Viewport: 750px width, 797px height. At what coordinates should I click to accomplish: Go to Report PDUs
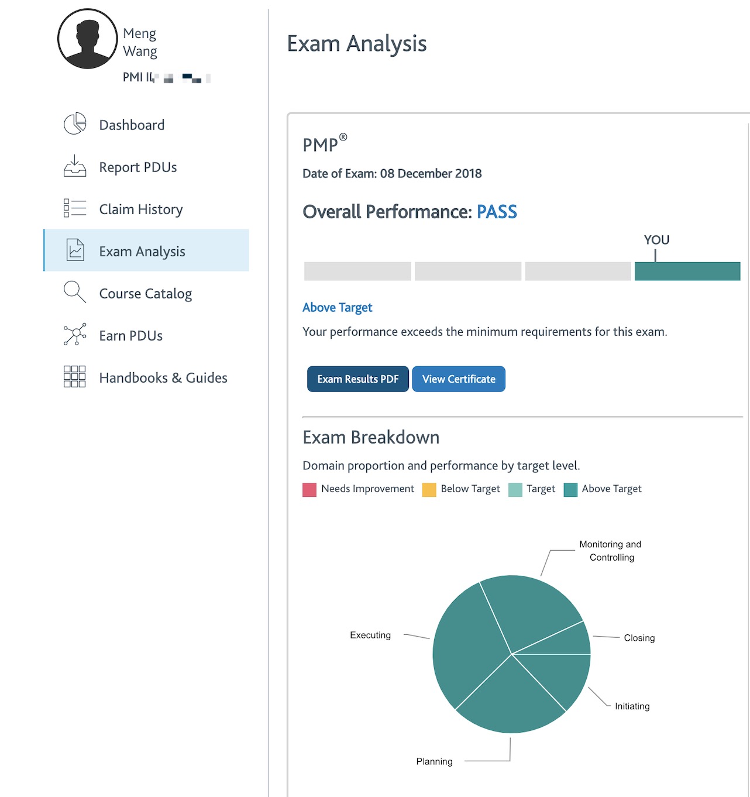[x=146, y=167]
